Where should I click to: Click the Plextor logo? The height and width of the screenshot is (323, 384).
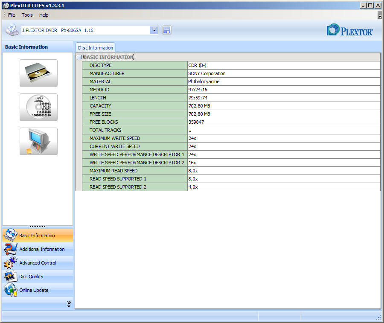click(x=350, y=30)
